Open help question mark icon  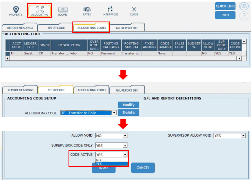tap(244, 16)
